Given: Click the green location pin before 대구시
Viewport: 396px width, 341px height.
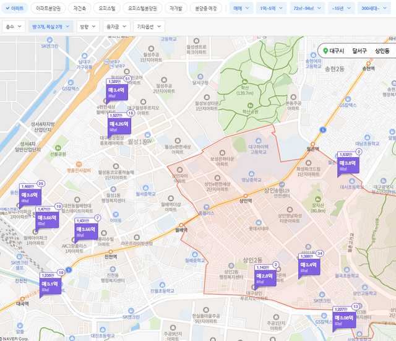Looking at the screenshot, I should coord(325,51).
